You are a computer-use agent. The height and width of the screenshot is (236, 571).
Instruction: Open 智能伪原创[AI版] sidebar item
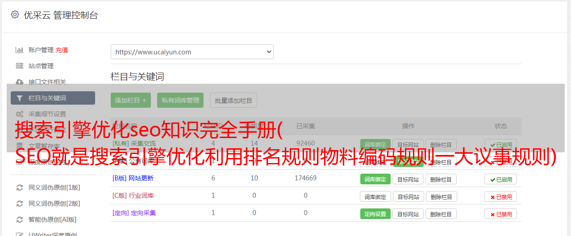pos(53,220)
